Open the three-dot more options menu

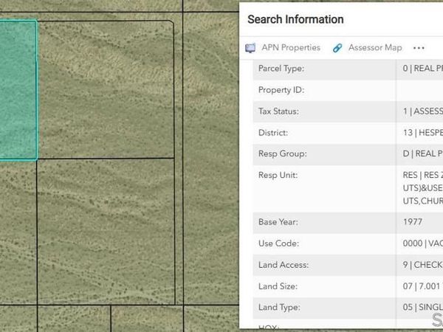[419, 48]
